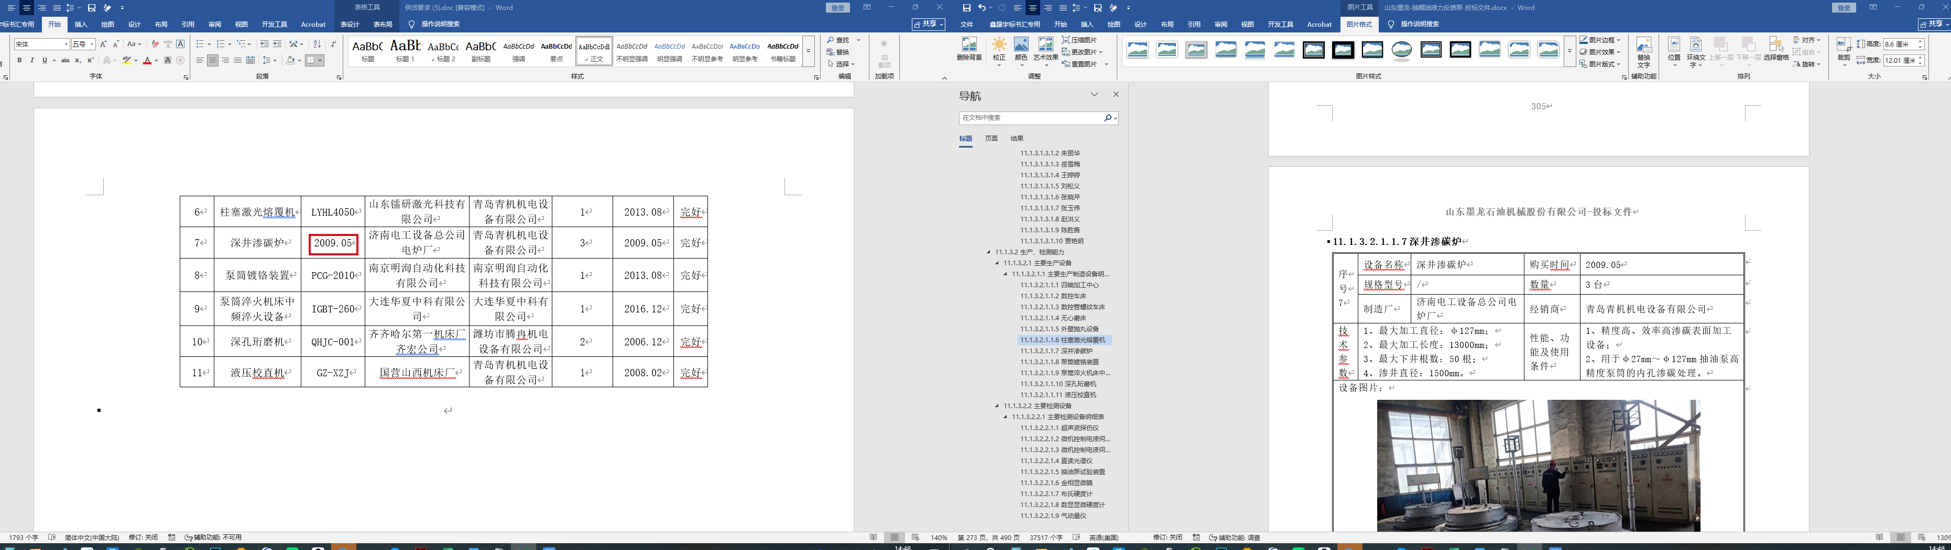The image size is (1951, 550).
Task: Switch to the 页面 tab in Navigation pane
Action: [x=990, y=139]
